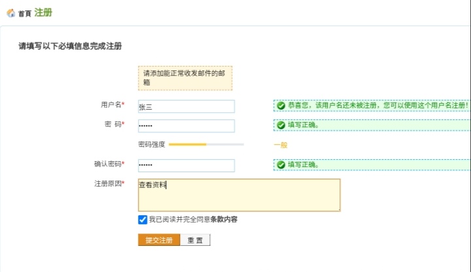Focus the 注册原因 text area
The width and height of the screenshot is (471, 272).
pyautogui.click(x=239, y=195)
